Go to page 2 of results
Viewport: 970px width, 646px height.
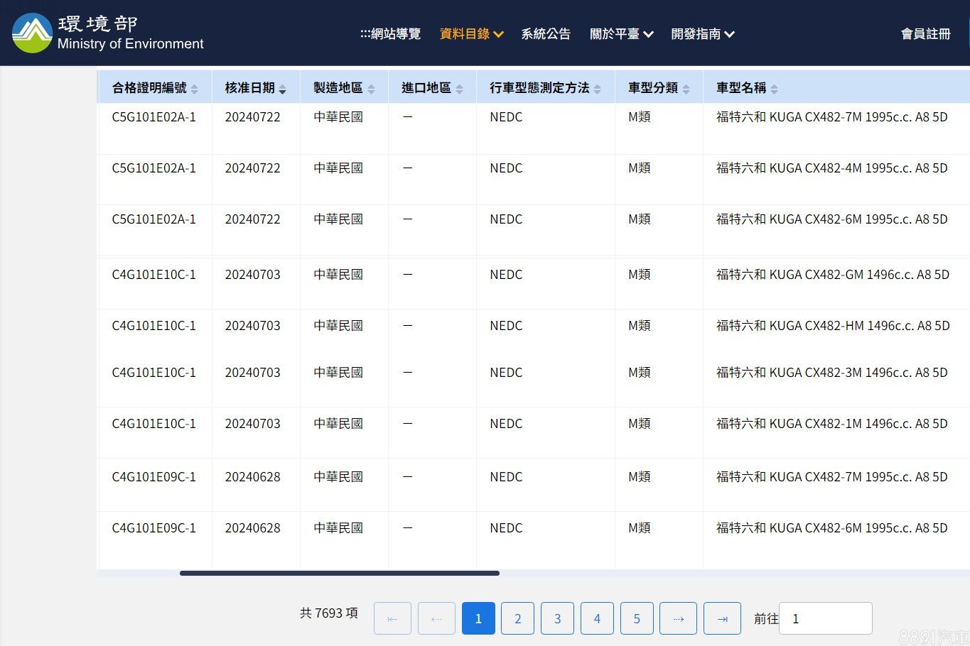point(518,618)
